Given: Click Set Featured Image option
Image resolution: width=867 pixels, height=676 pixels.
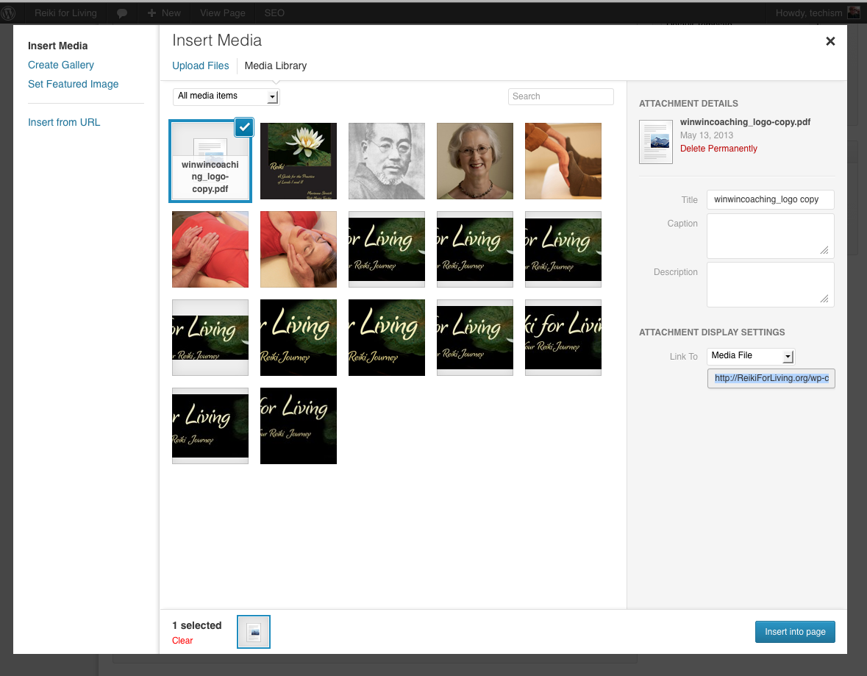Looking at the screenshot, I should click(x=73, y=84).
